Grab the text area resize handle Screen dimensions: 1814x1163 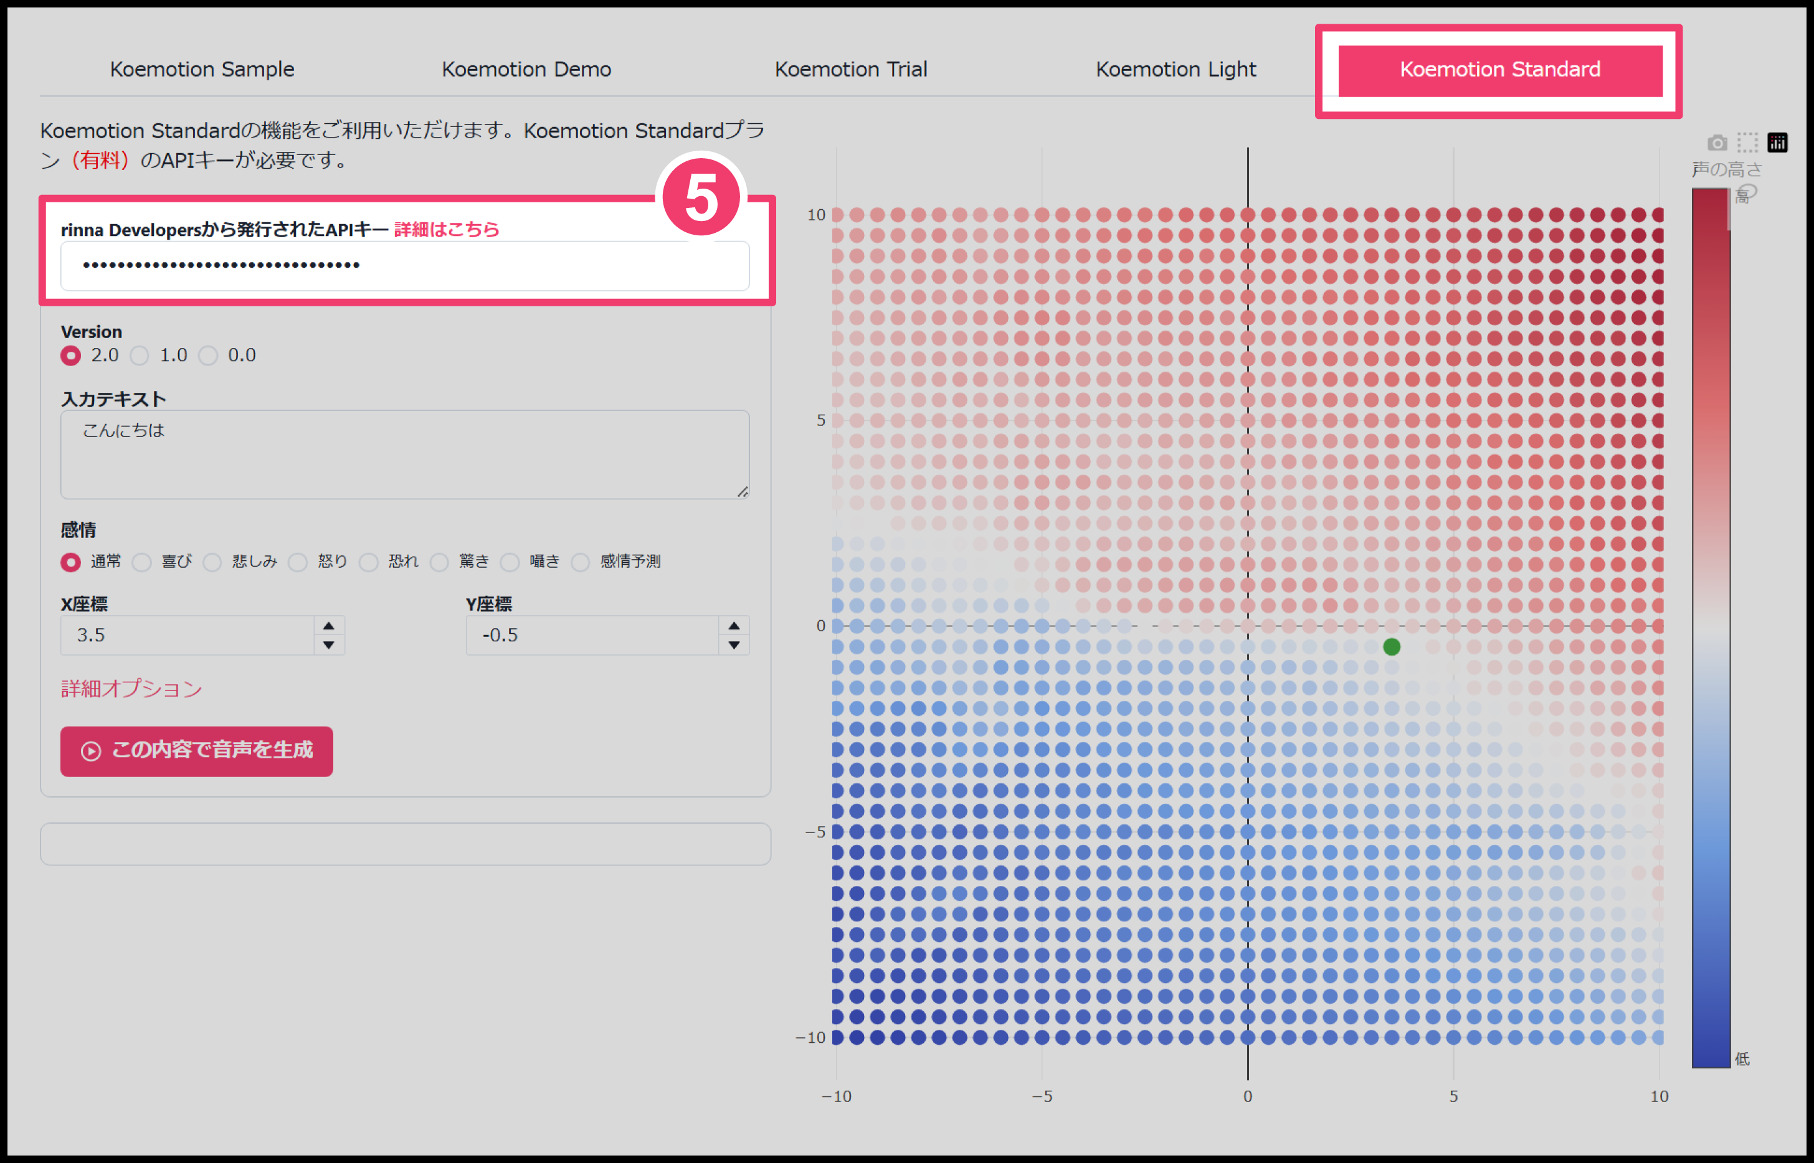click(x=743, y=492)
